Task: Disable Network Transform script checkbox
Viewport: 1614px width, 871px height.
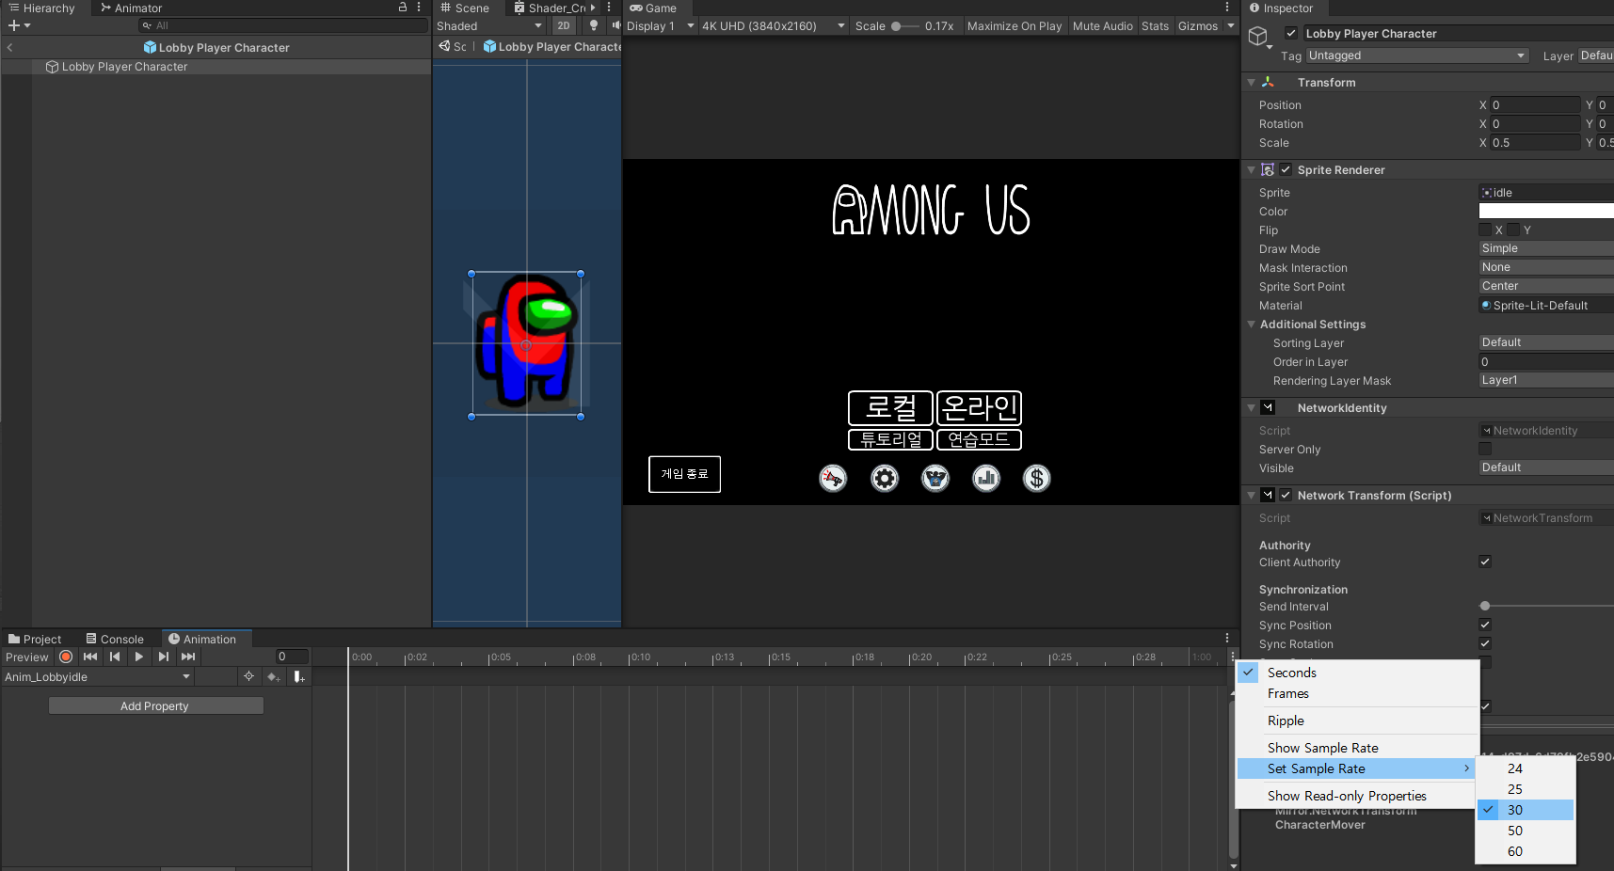Action: point(1286,496)
